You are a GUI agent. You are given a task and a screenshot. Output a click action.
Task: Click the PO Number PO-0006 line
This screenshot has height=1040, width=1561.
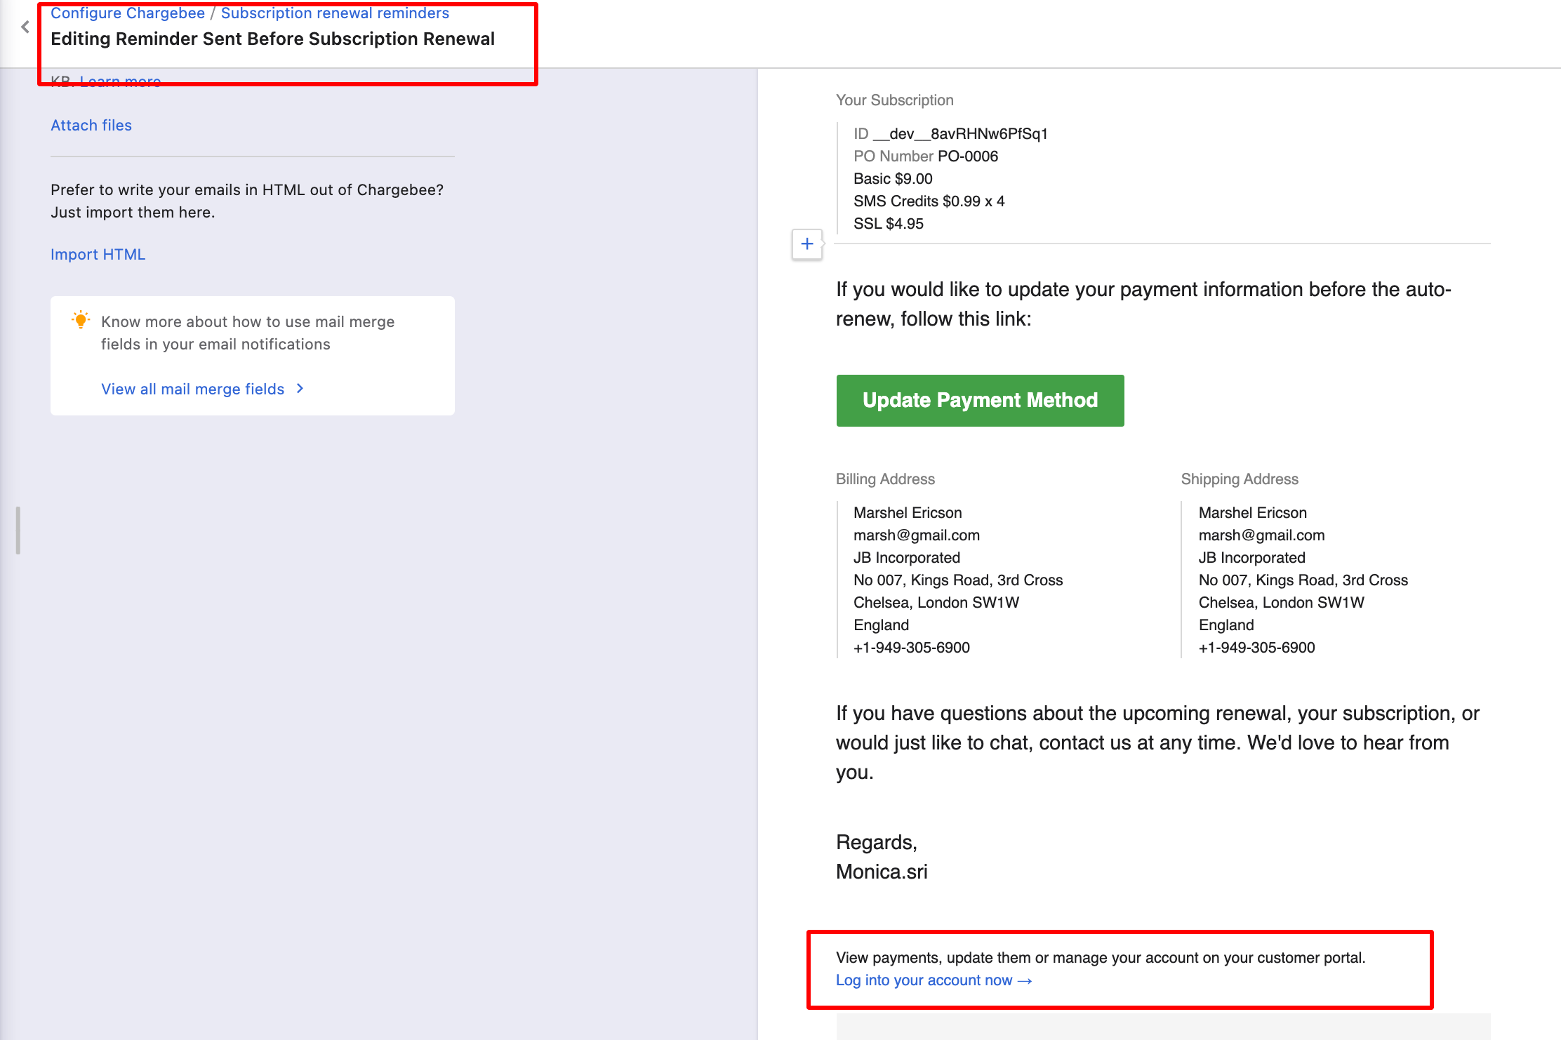(x=925, y=156)
